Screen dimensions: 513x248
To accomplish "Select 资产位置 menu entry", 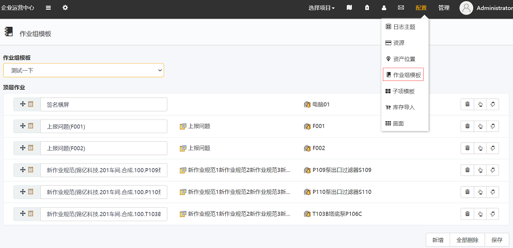I will pos(404,59).
